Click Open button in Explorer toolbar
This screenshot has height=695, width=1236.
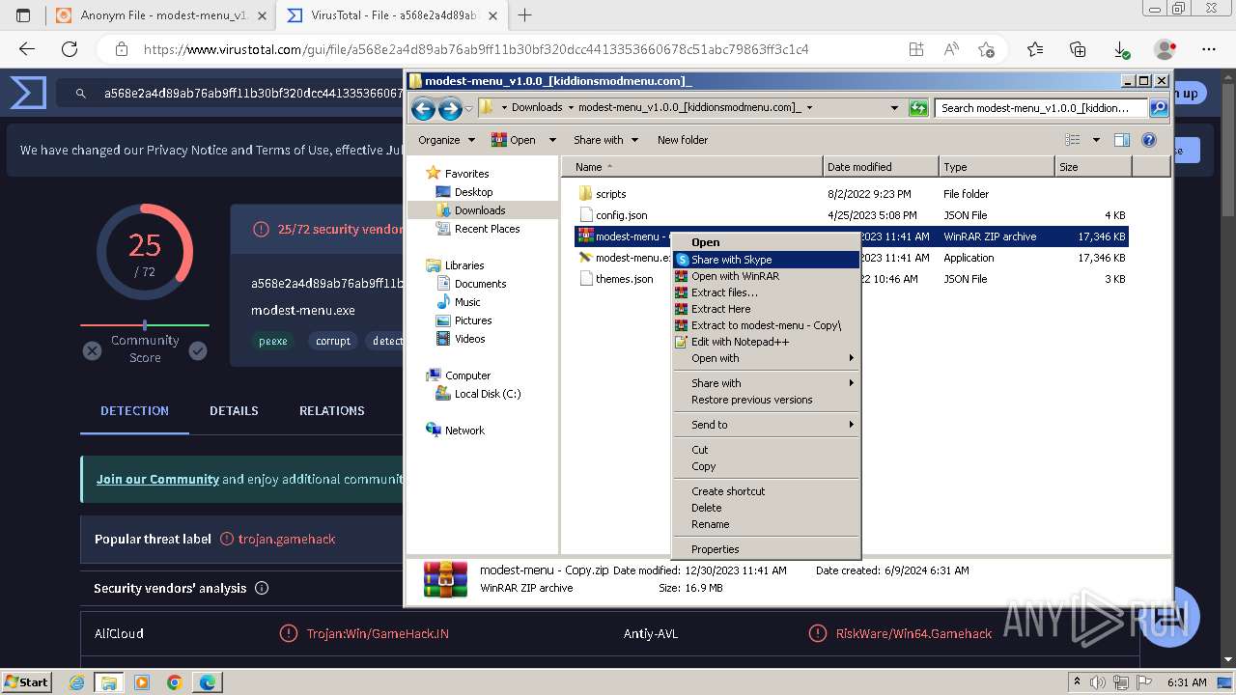(x=514, y=140)
